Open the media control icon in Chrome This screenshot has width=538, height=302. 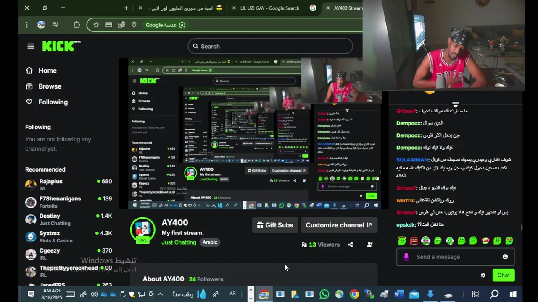pos(55,25)
